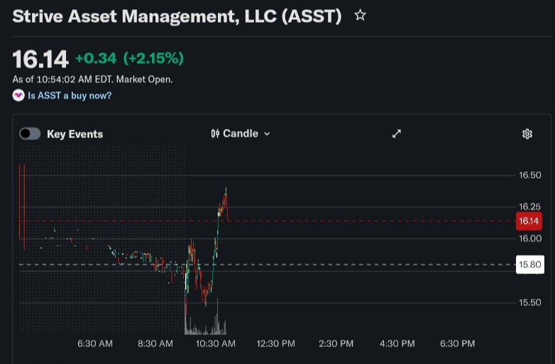Click the 12:30 PM time axis label
This screenshot has width=555, height=364.
pos(275,343)
